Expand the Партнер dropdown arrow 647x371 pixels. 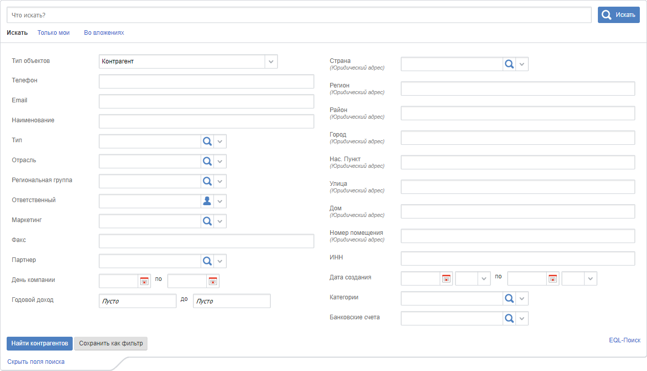coord(220,261)
